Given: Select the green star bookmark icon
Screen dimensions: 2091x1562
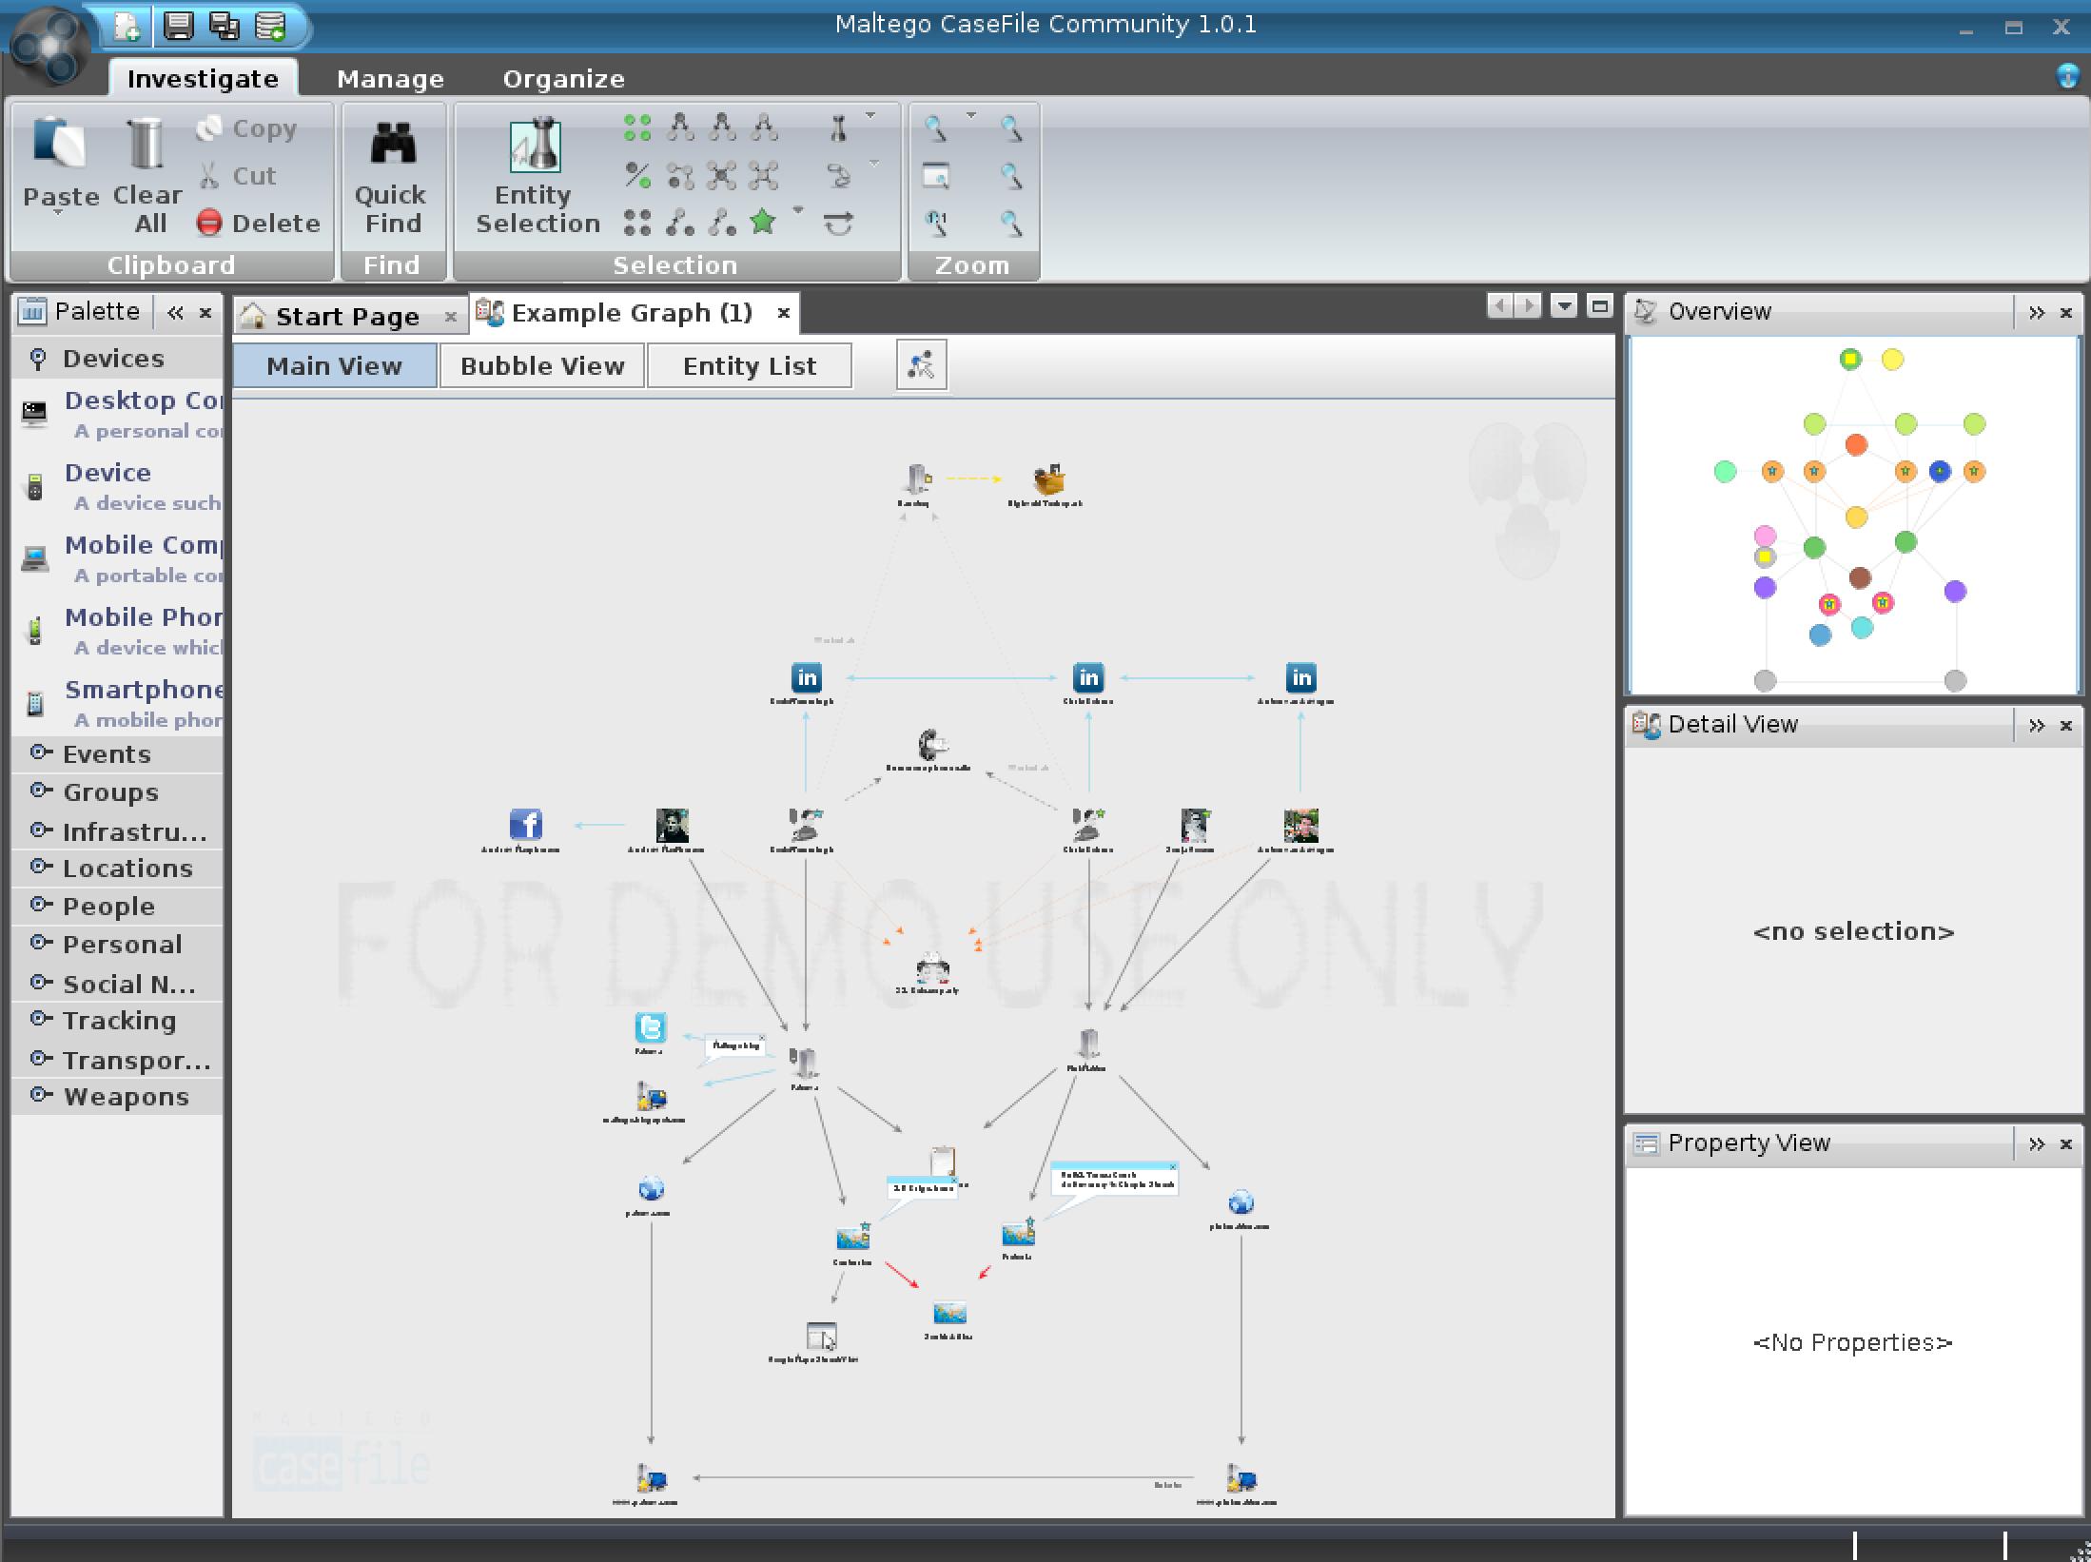Looking at the screenshot, I should pos(762,222).
